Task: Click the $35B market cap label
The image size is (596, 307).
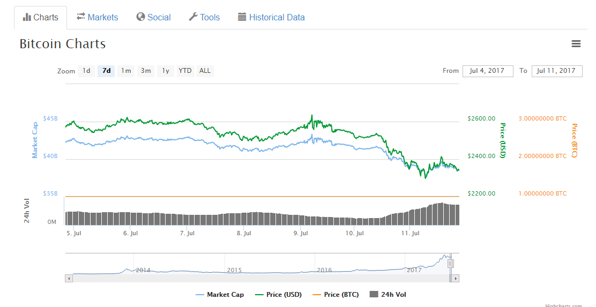Action: pos(50,193)
